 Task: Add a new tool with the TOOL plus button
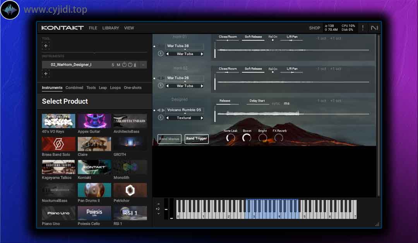point(46,46)
